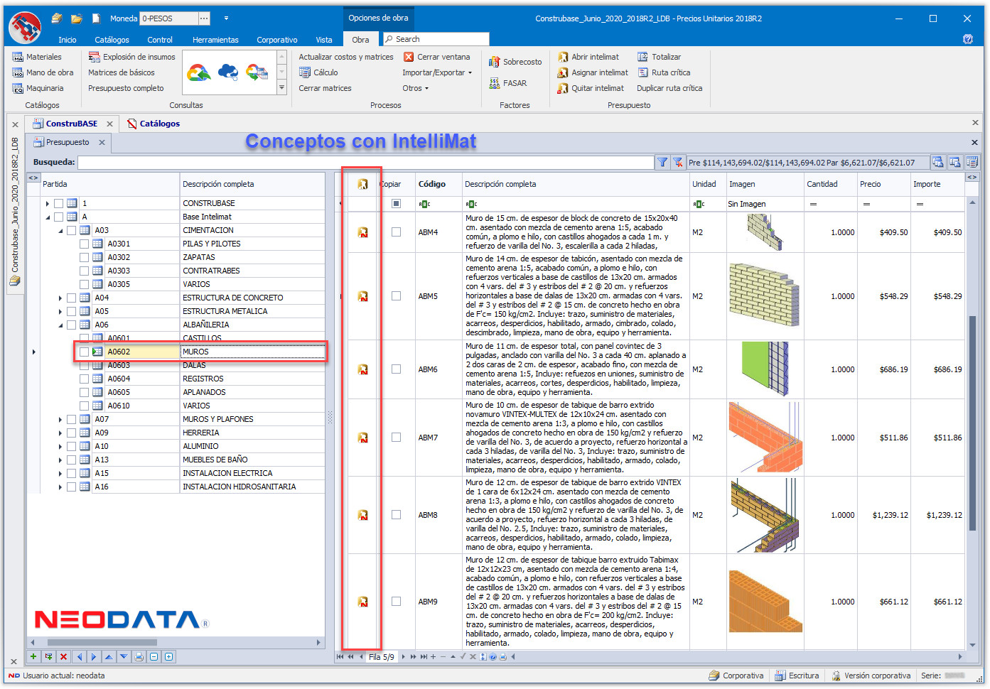Click Actualizar costos y matrices

point(346,57)
